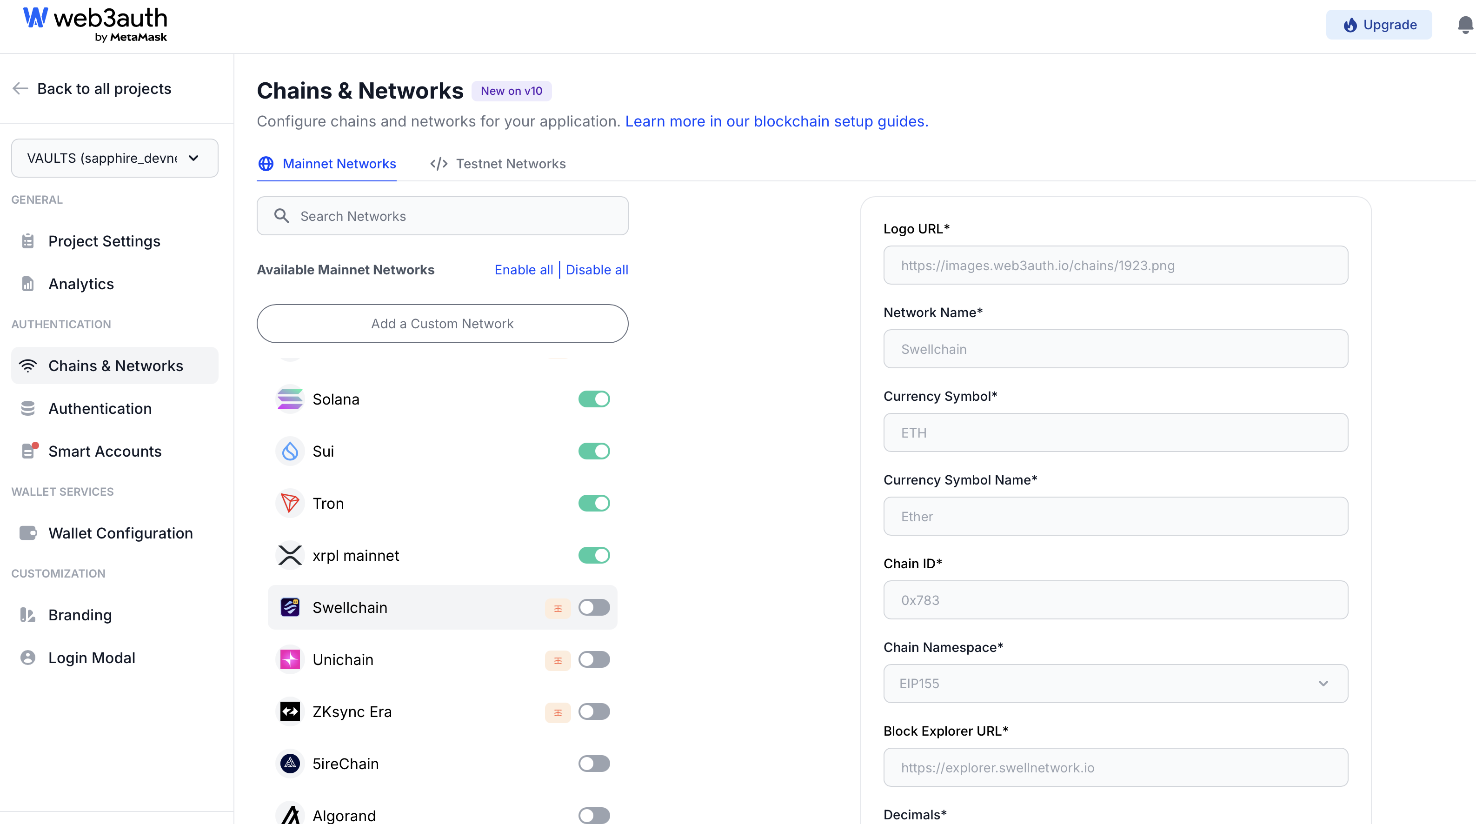Click the Tron network logo

click(x=290, y=504)
